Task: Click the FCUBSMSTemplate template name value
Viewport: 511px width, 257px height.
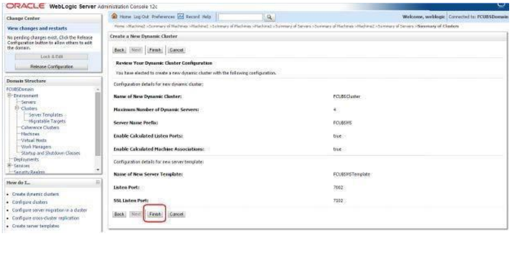Action: pyautogui.click(x=352, y=174)
